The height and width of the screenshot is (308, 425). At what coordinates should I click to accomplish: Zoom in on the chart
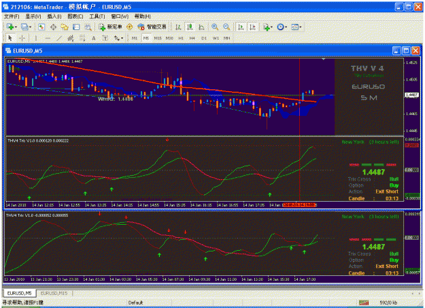tap(215, 27)
